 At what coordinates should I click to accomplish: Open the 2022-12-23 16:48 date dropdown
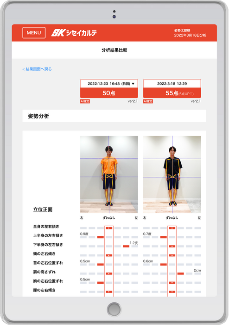[x=109, y=84]
